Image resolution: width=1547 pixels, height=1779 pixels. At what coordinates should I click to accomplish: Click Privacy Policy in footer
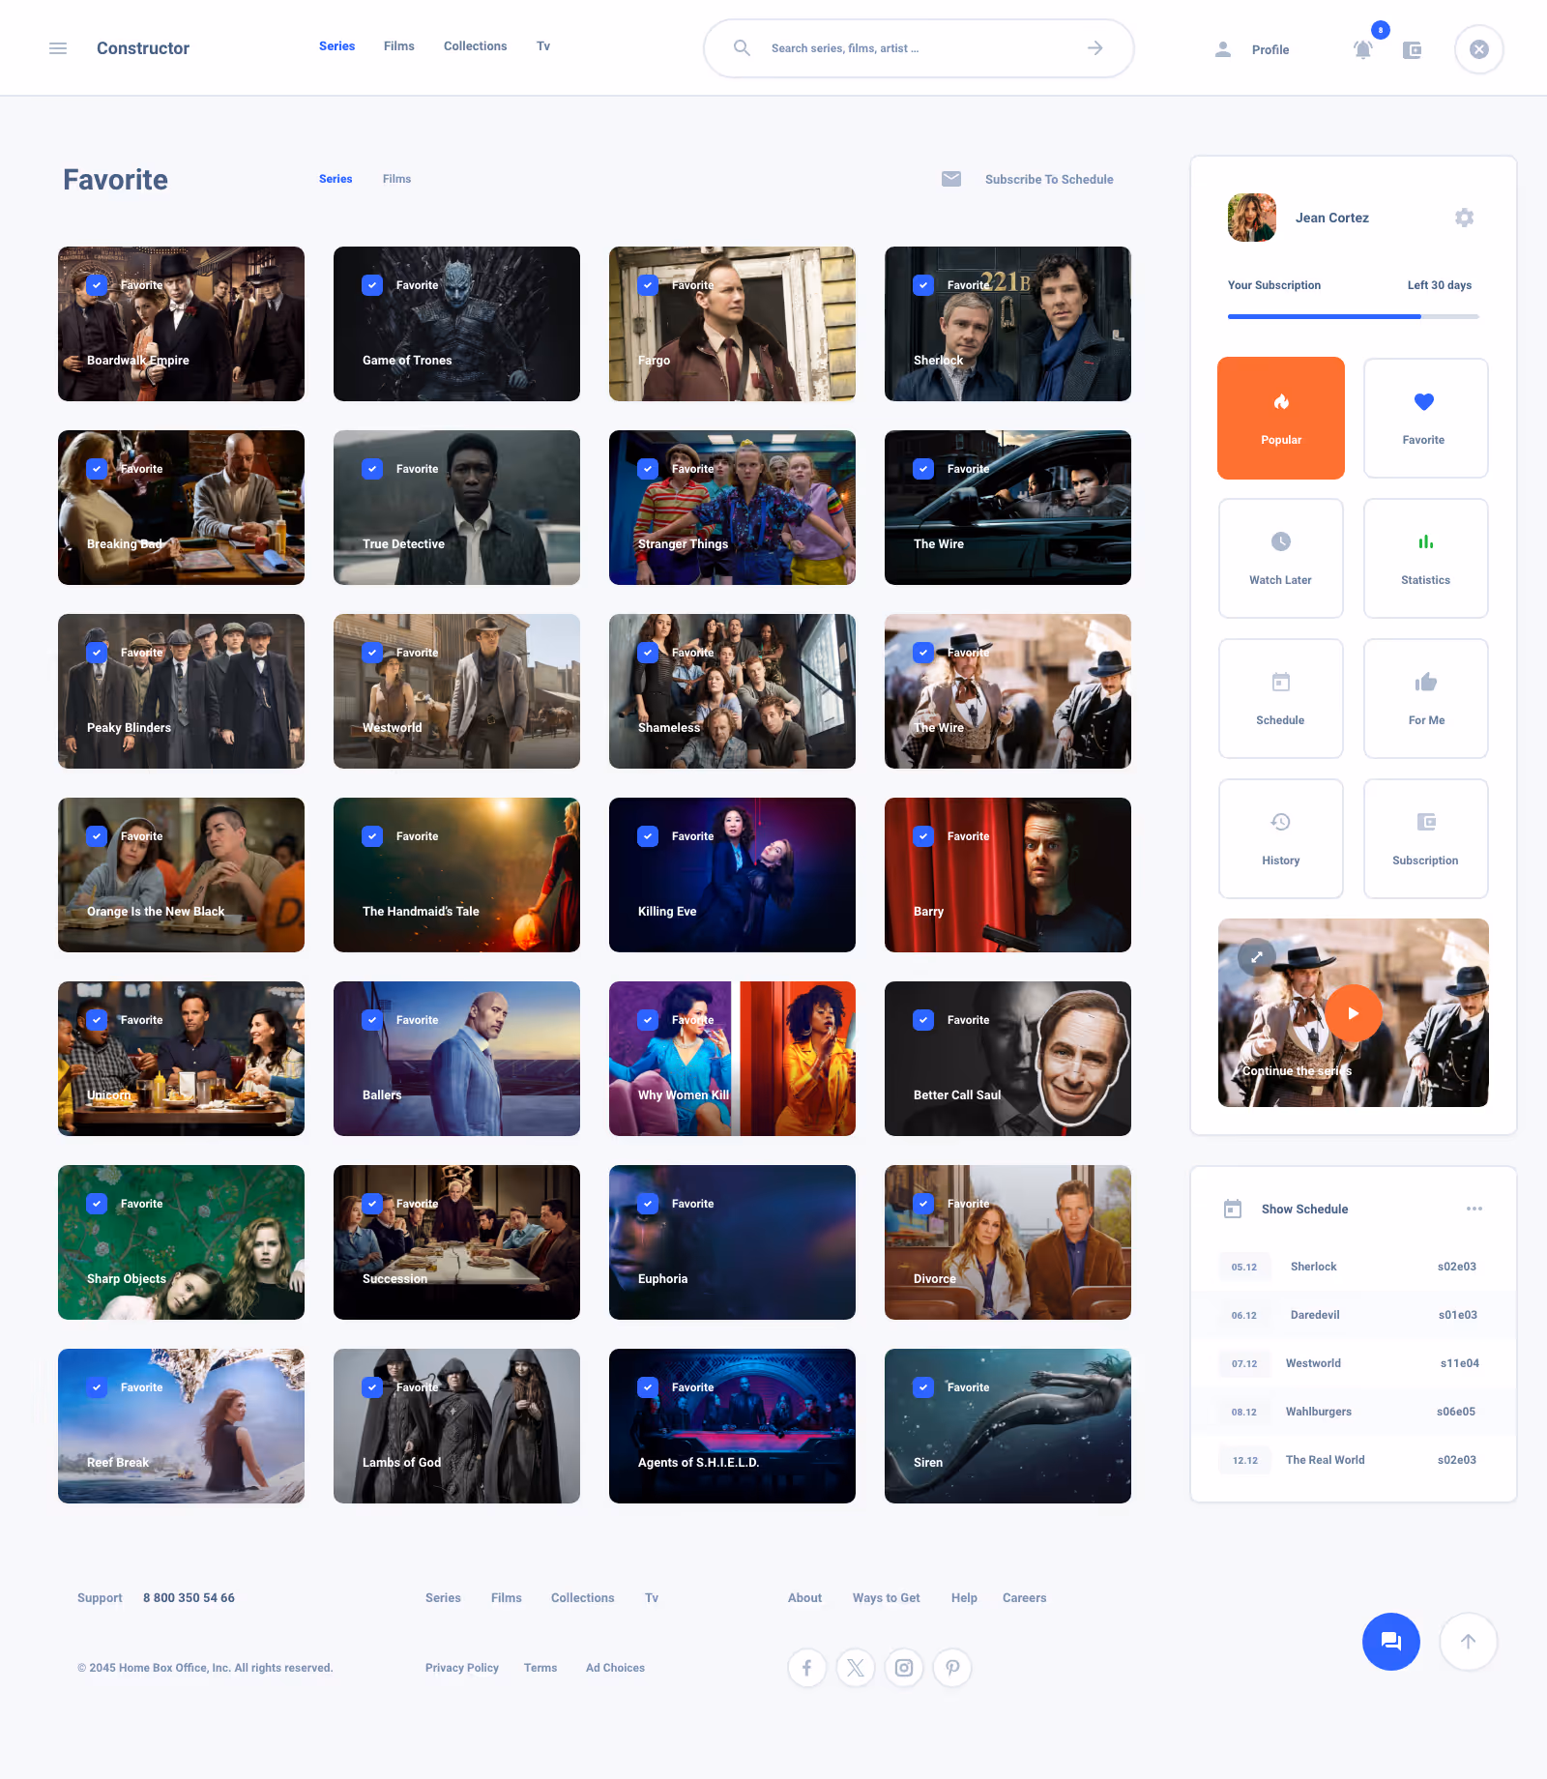(x=462, y=1668)
